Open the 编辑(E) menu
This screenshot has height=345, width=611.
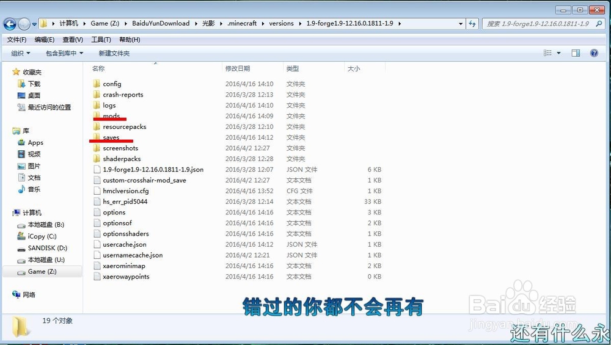[45, 40]
